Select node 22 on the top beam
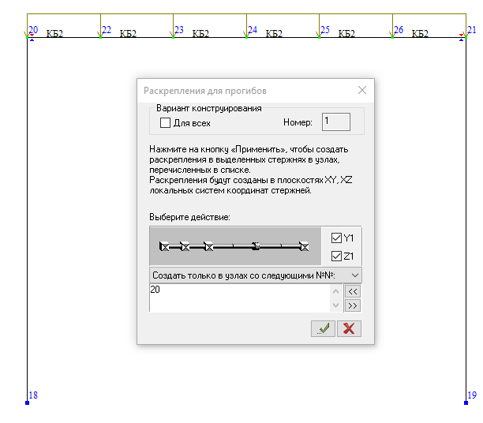 coord(101,37)
